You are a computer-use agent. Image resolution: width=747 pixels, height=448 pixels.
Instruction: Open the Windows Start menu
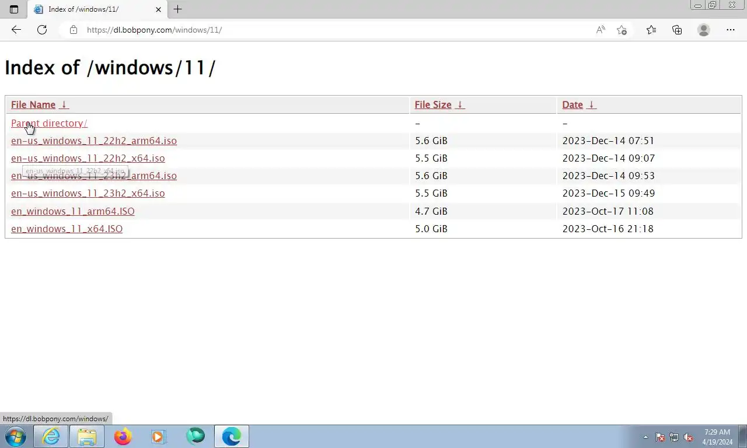point(16,436)
